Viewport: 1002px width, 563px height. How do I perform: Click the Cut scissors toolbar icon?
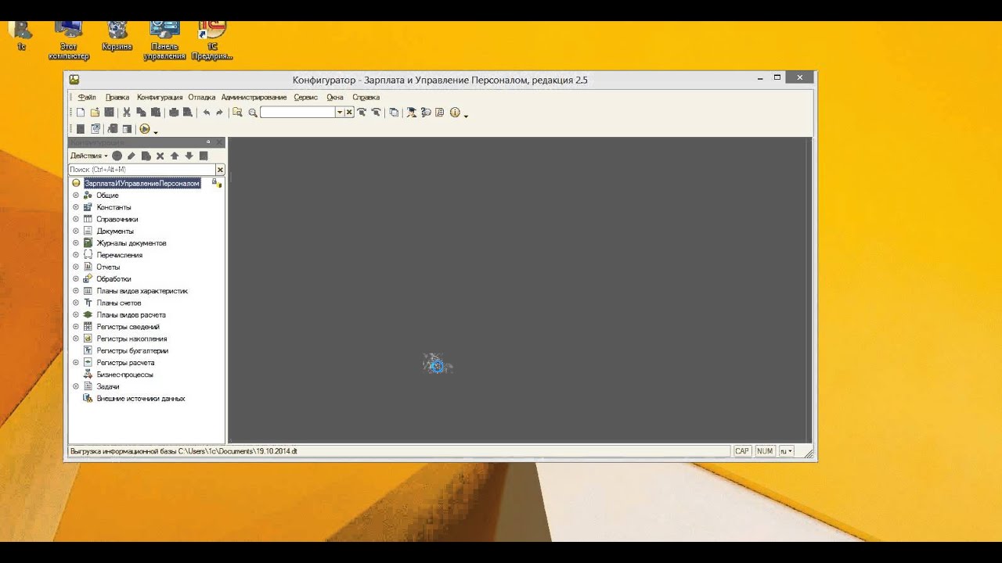pyautogui.click(x=127, y=113)
